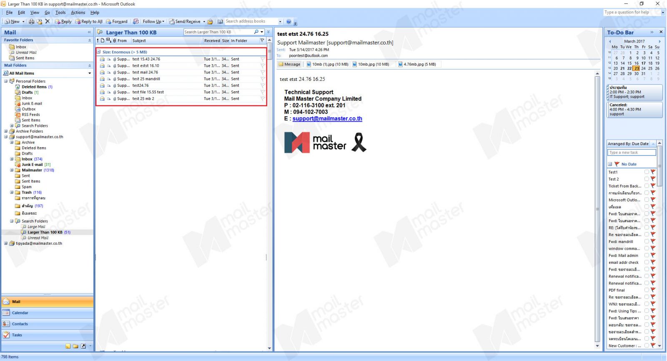Click the Notes icon in navigation bottom bar
Image resolution: width=667 pixels, height=361 pixels.
[x=68, y=346]
